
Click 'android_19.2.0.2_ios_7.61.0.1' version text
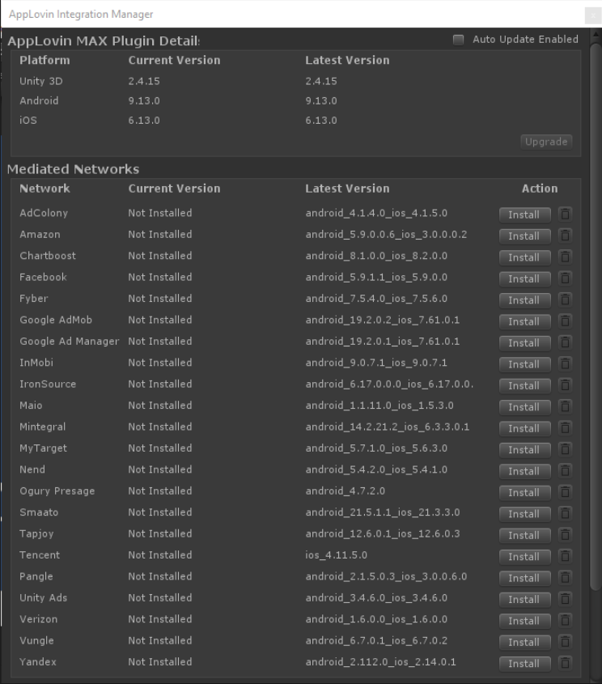pos(382,320)
